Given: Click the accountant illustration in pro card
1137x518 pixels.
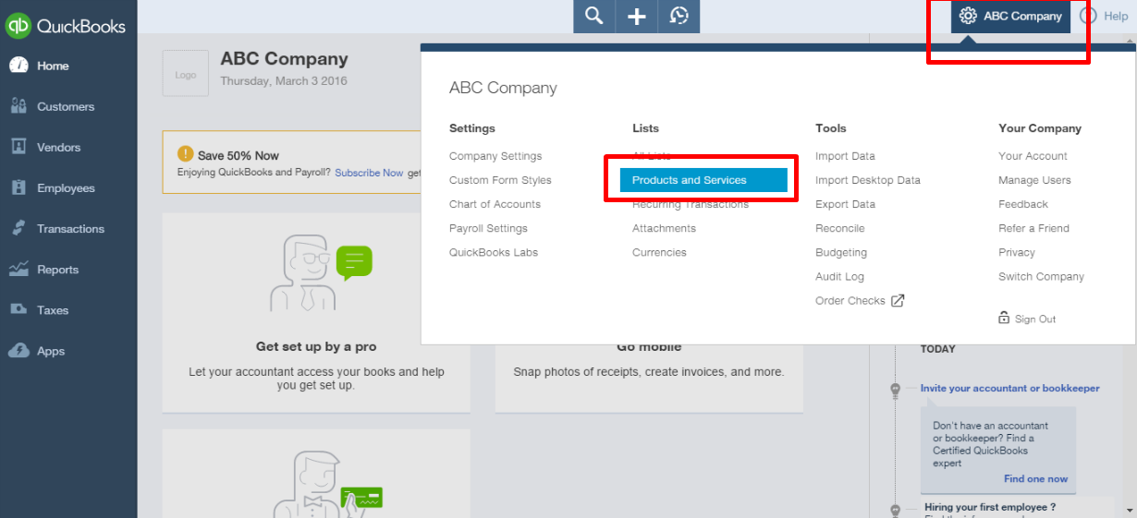Looking at the screenshot, I should pos(320,272).
